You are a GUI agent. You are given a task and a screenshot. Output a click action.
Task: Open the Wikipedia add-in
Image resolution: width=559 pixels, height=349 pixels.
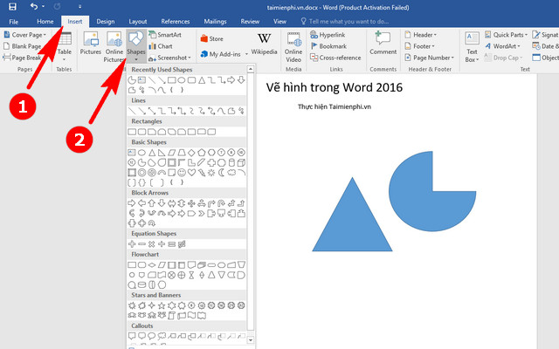[264, 44]
